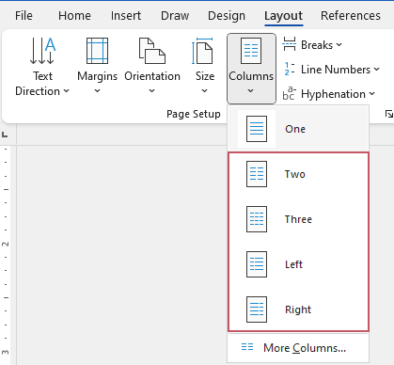Screen dimensions: 394x365
Task: Click the Hyphenation label
Action: tap(333, 94)
